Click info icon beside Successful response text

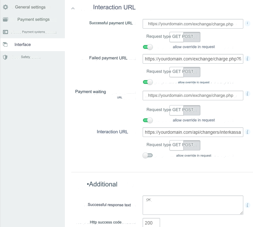pos(248,205)
